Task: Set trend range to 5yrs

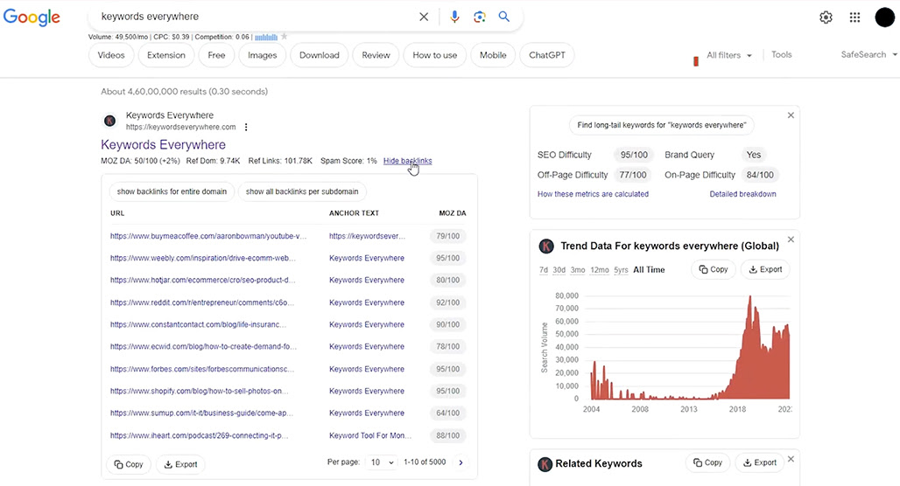Action: 621,270
